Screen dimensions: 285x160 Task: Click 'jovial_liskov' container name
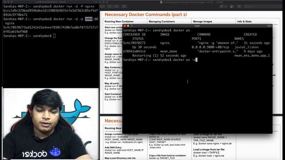click(246, 47)
